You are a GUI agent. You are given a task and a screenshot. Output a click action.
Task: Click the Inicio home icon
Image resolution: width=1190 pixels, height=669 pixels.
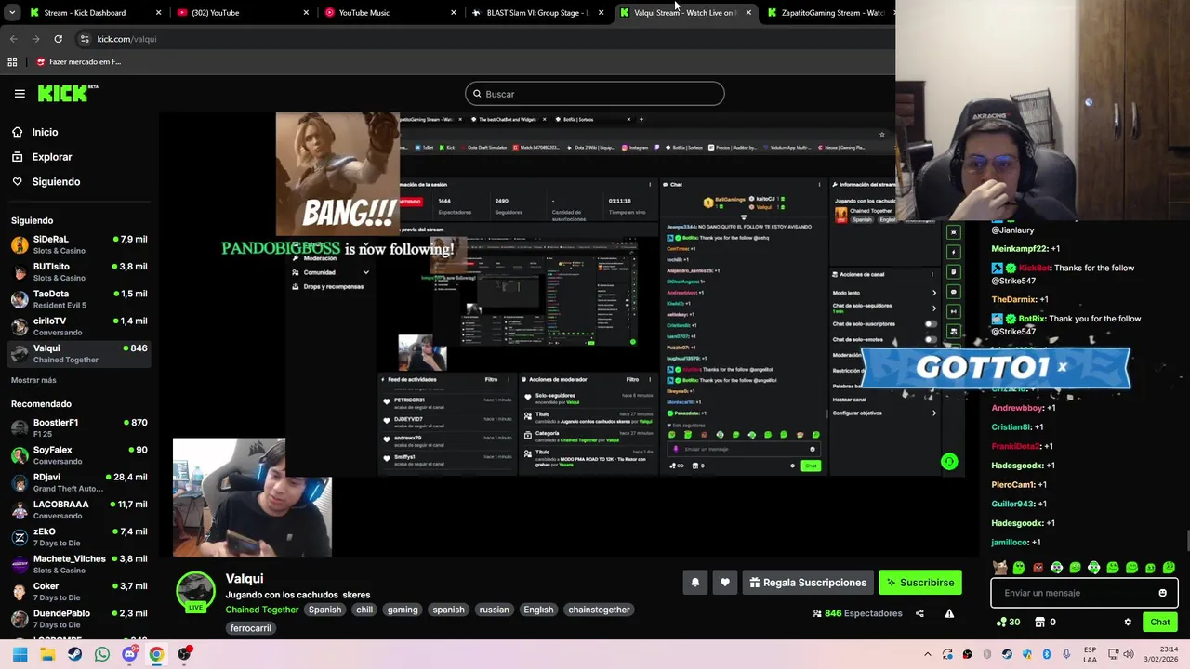pos(18,132)
